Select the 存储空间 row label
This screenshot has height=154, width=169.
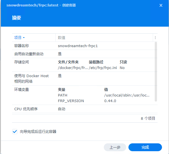[x=22, y=62]
